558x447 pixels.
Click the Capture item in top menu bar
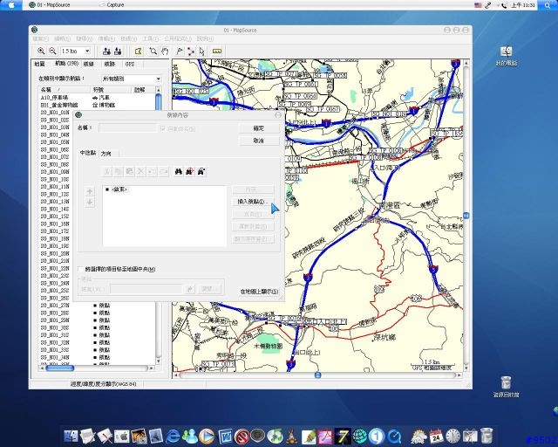(x=112, y=5)
